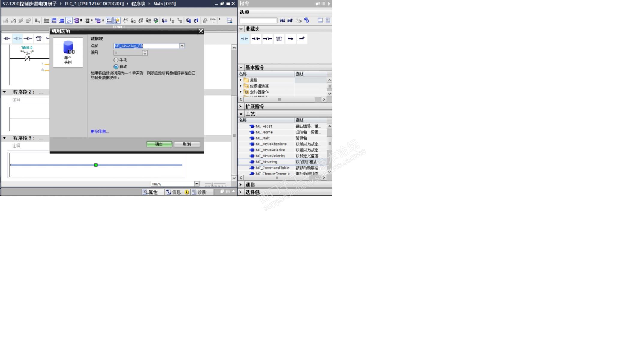
Task: Click the green confirm (确定) button
Action: pyautogui.click(x=159, y=144)
